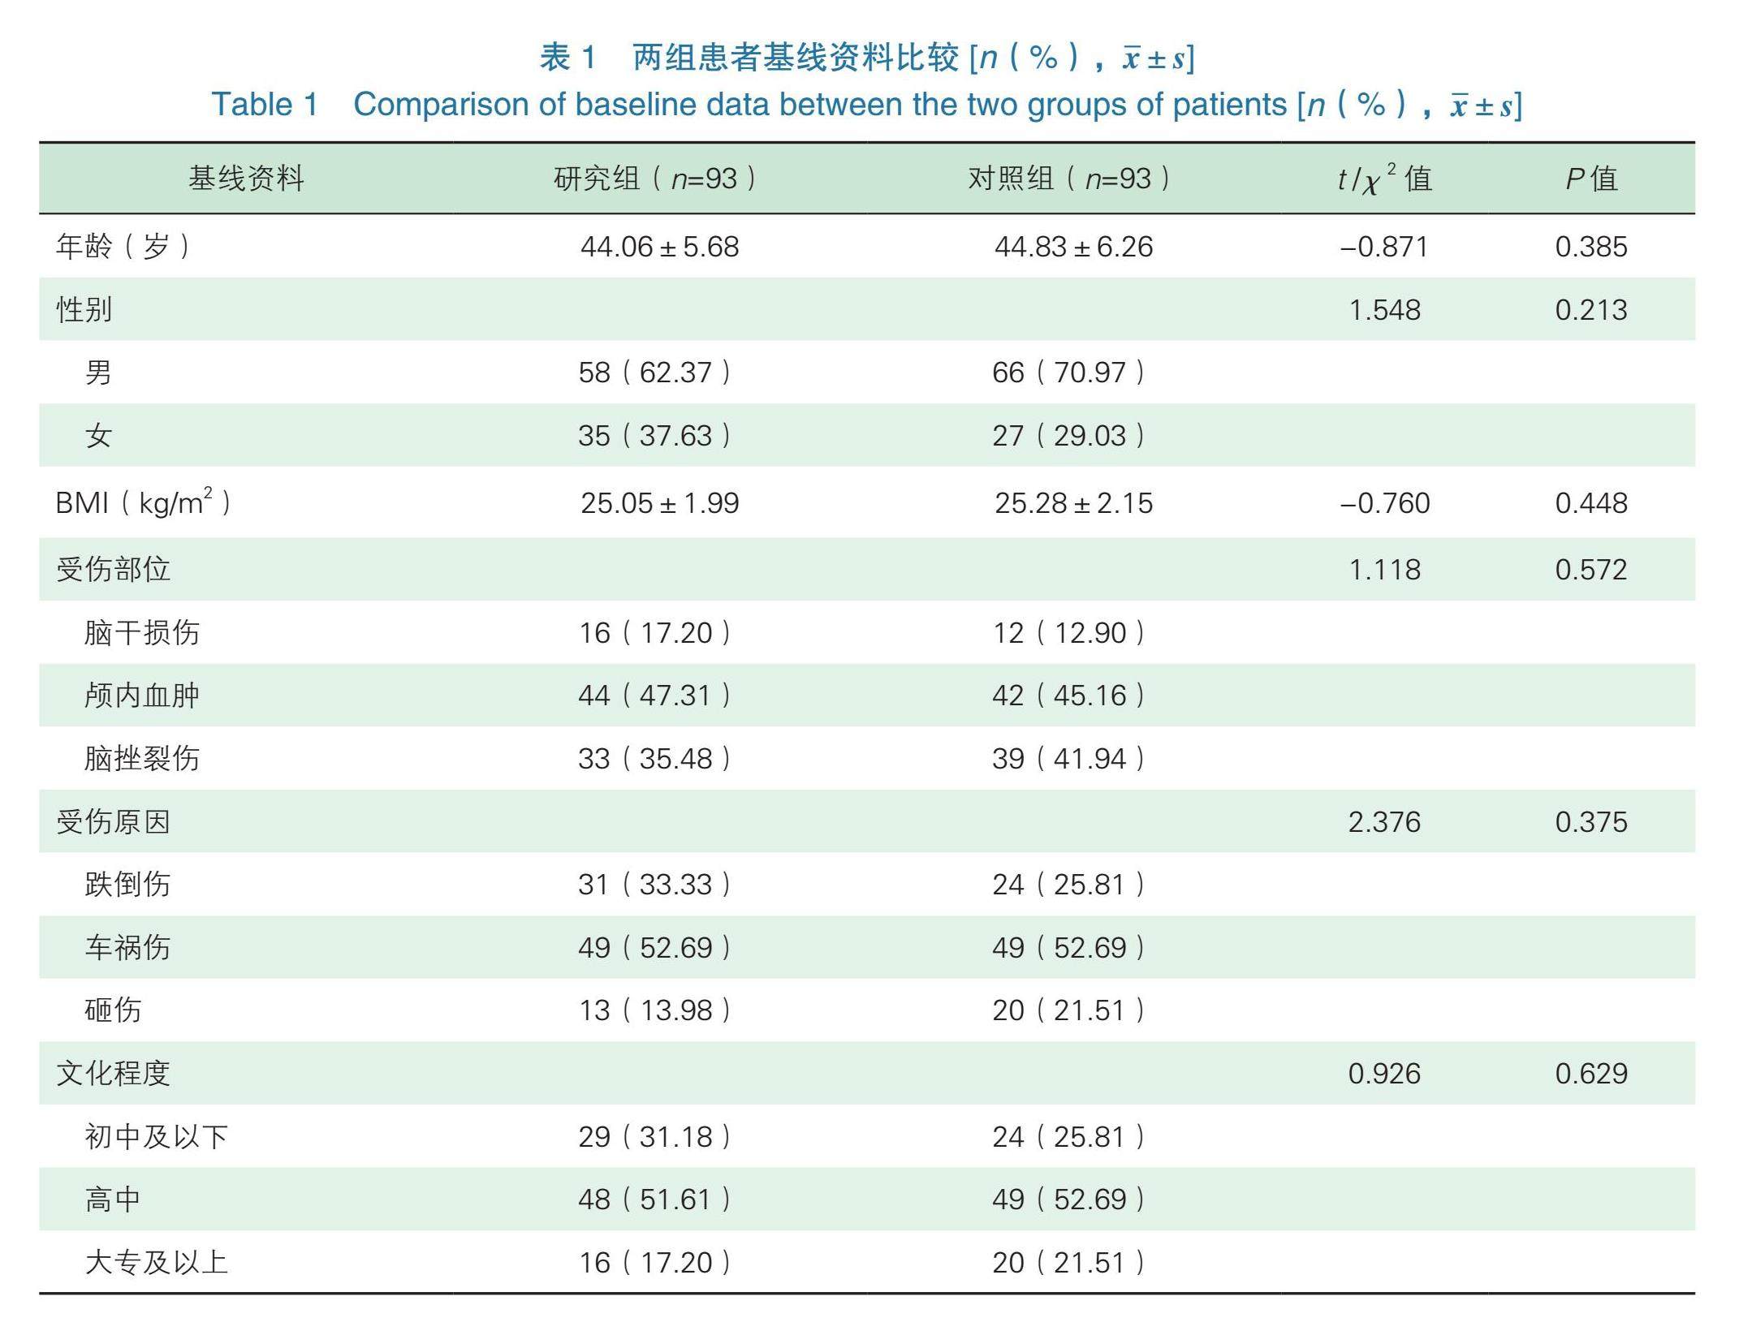Click the 颅内血肿 row label
The image size is (1752, 1318).
click(x=142, y=696)
